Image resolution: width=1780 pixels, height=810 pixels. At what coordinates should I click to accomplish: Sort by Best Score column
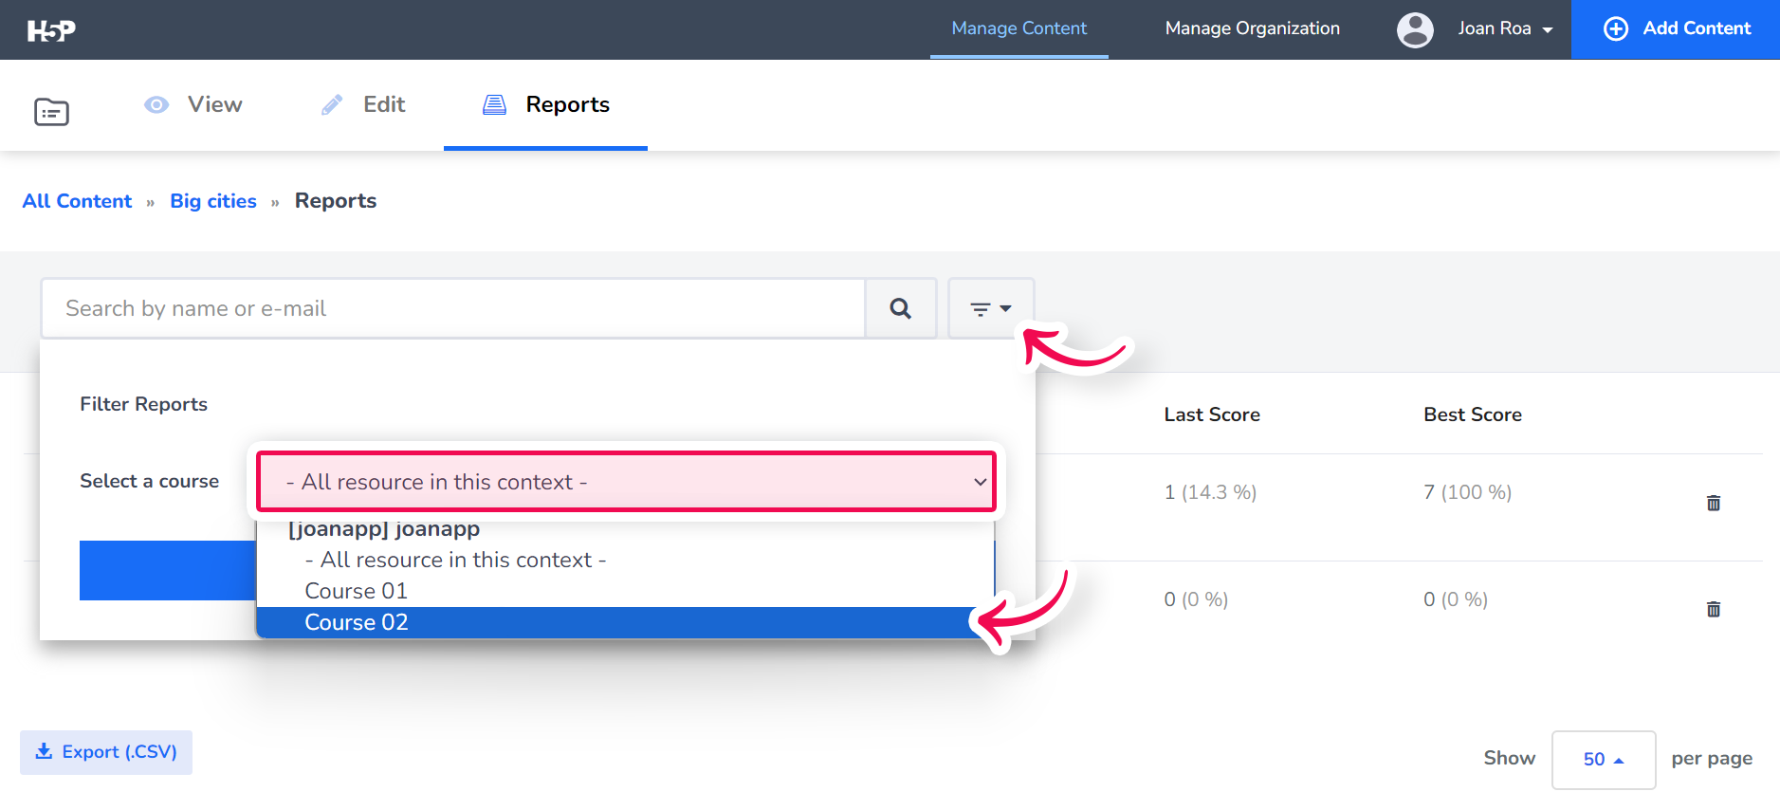pyautogui.click(x=1473, y=414)
